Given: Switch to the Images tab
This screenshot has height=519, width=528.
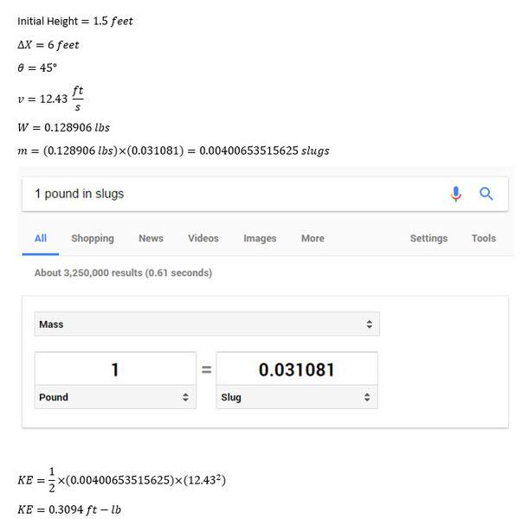Looking at the screenshot, I should pyautogui.click(x=260, y=238).
